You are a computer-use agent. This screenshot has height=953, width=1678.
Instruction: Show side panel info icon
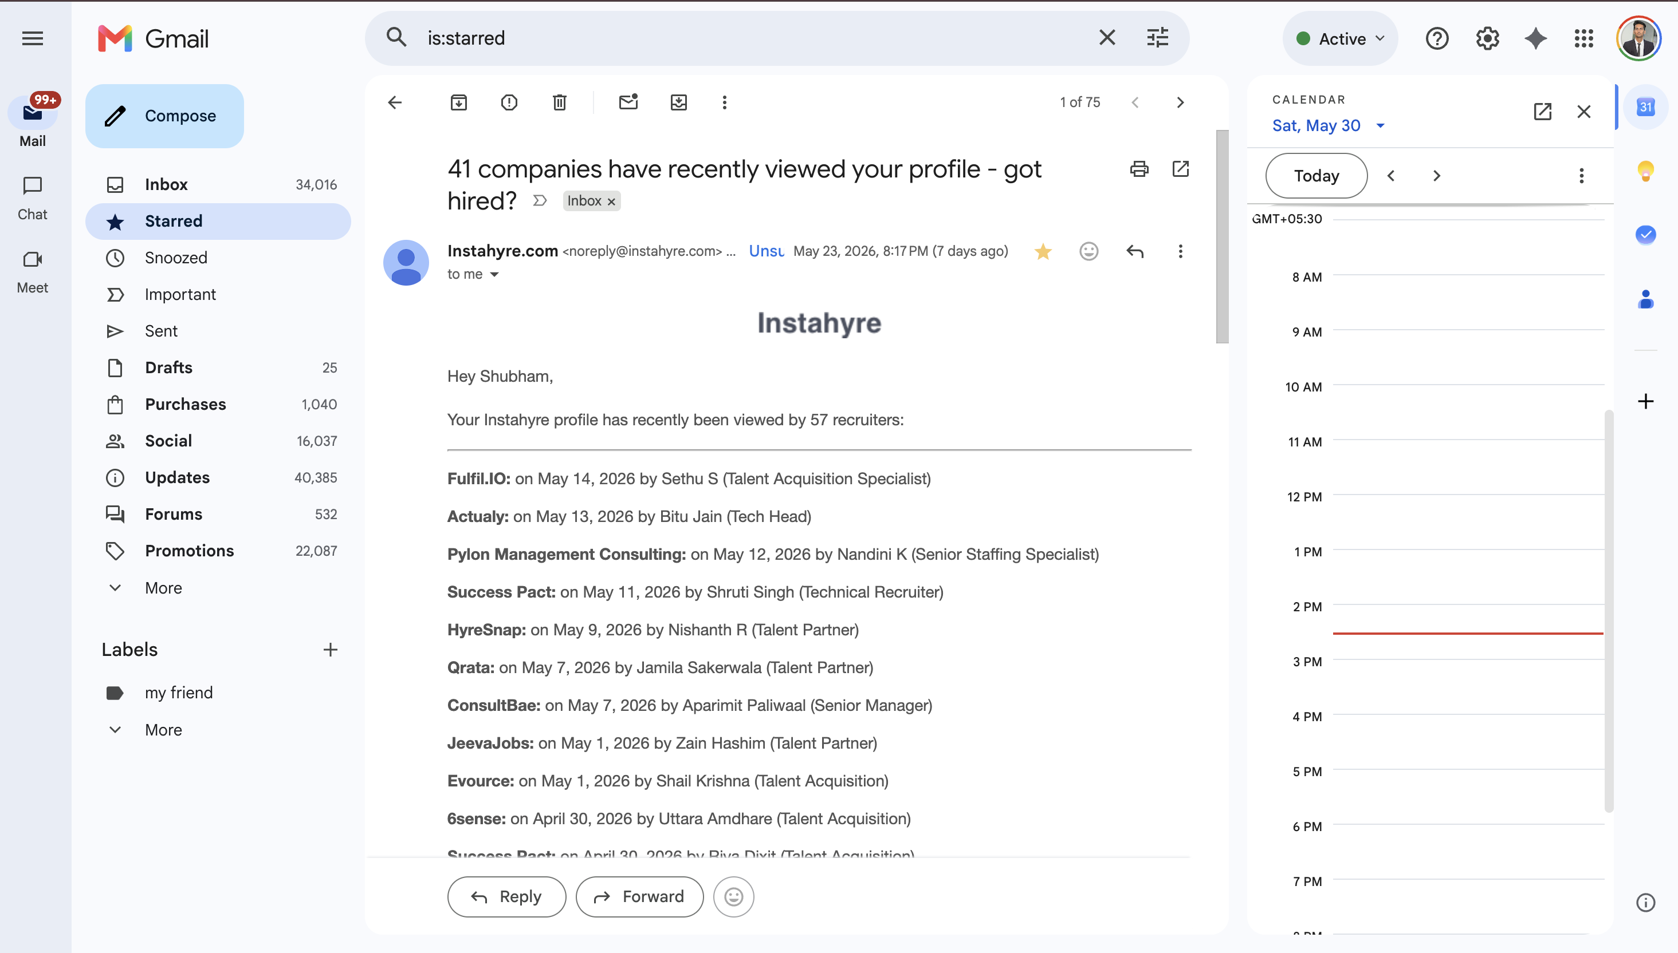[x=1645, y=903]
